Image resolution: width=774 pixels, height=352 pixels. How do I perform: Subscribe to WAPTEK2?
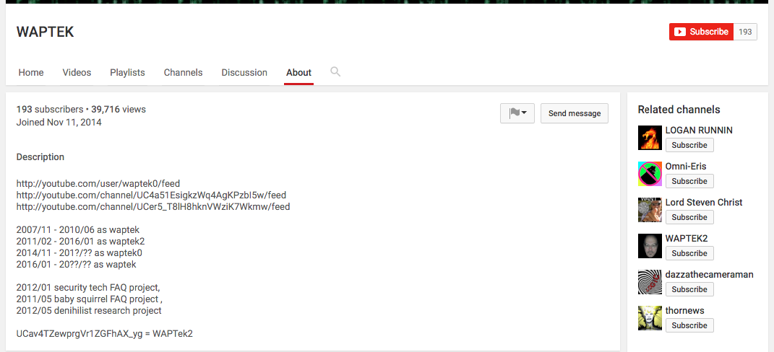[x=689, y=253]
